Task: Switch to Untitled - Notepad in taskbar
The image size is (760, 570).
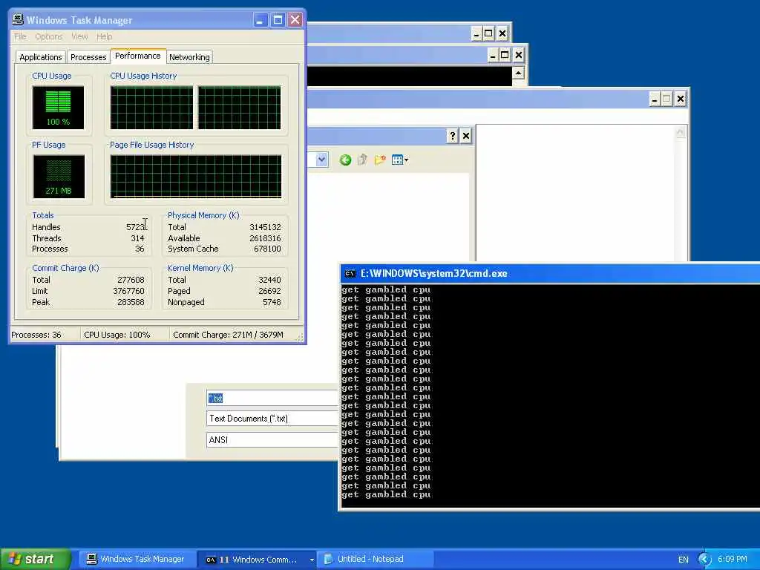Action: (376, 559)
